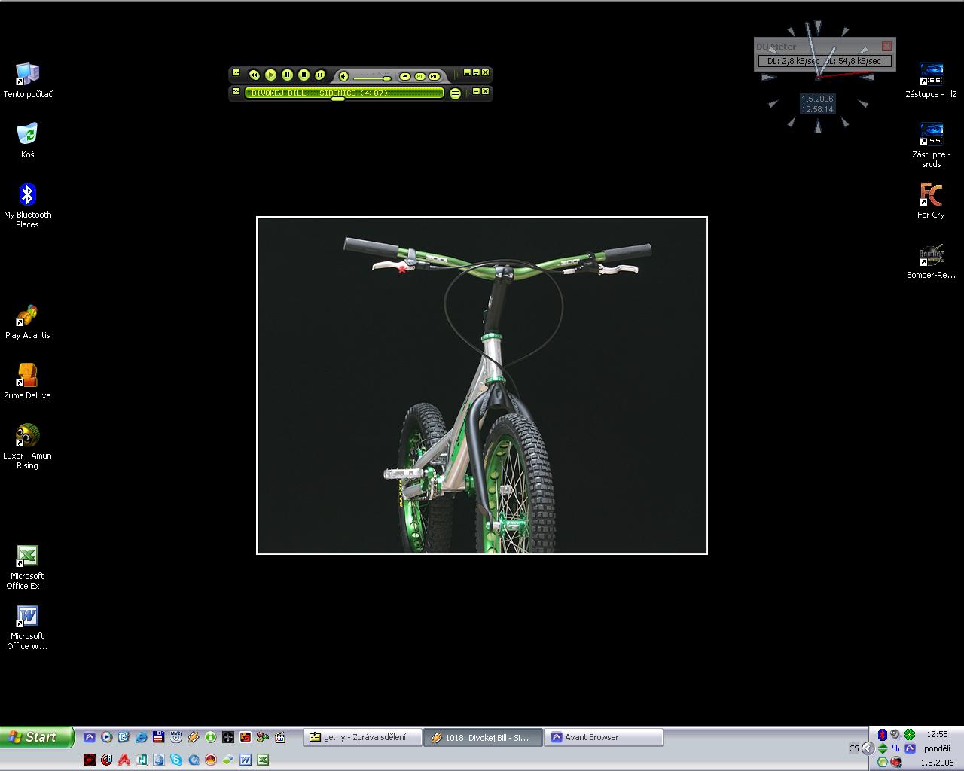
Task: Open Tento počítač desktop icon
Action: pos(28,80)
